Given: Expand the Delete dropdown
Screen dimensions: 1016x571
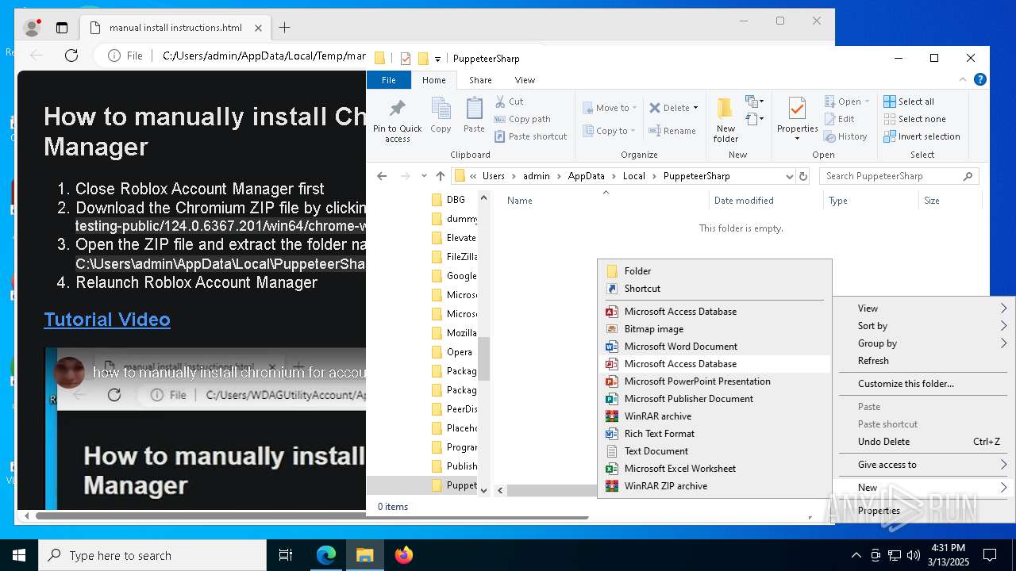Looking at the screenshot, I should (x=695, y=108).
